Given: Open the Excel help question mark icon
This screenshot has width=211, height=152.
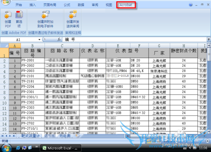Looking at the screenshot, I should [x=191, y=5].
